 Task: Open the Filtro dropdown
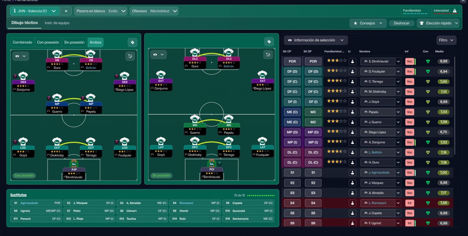point(446,40)
